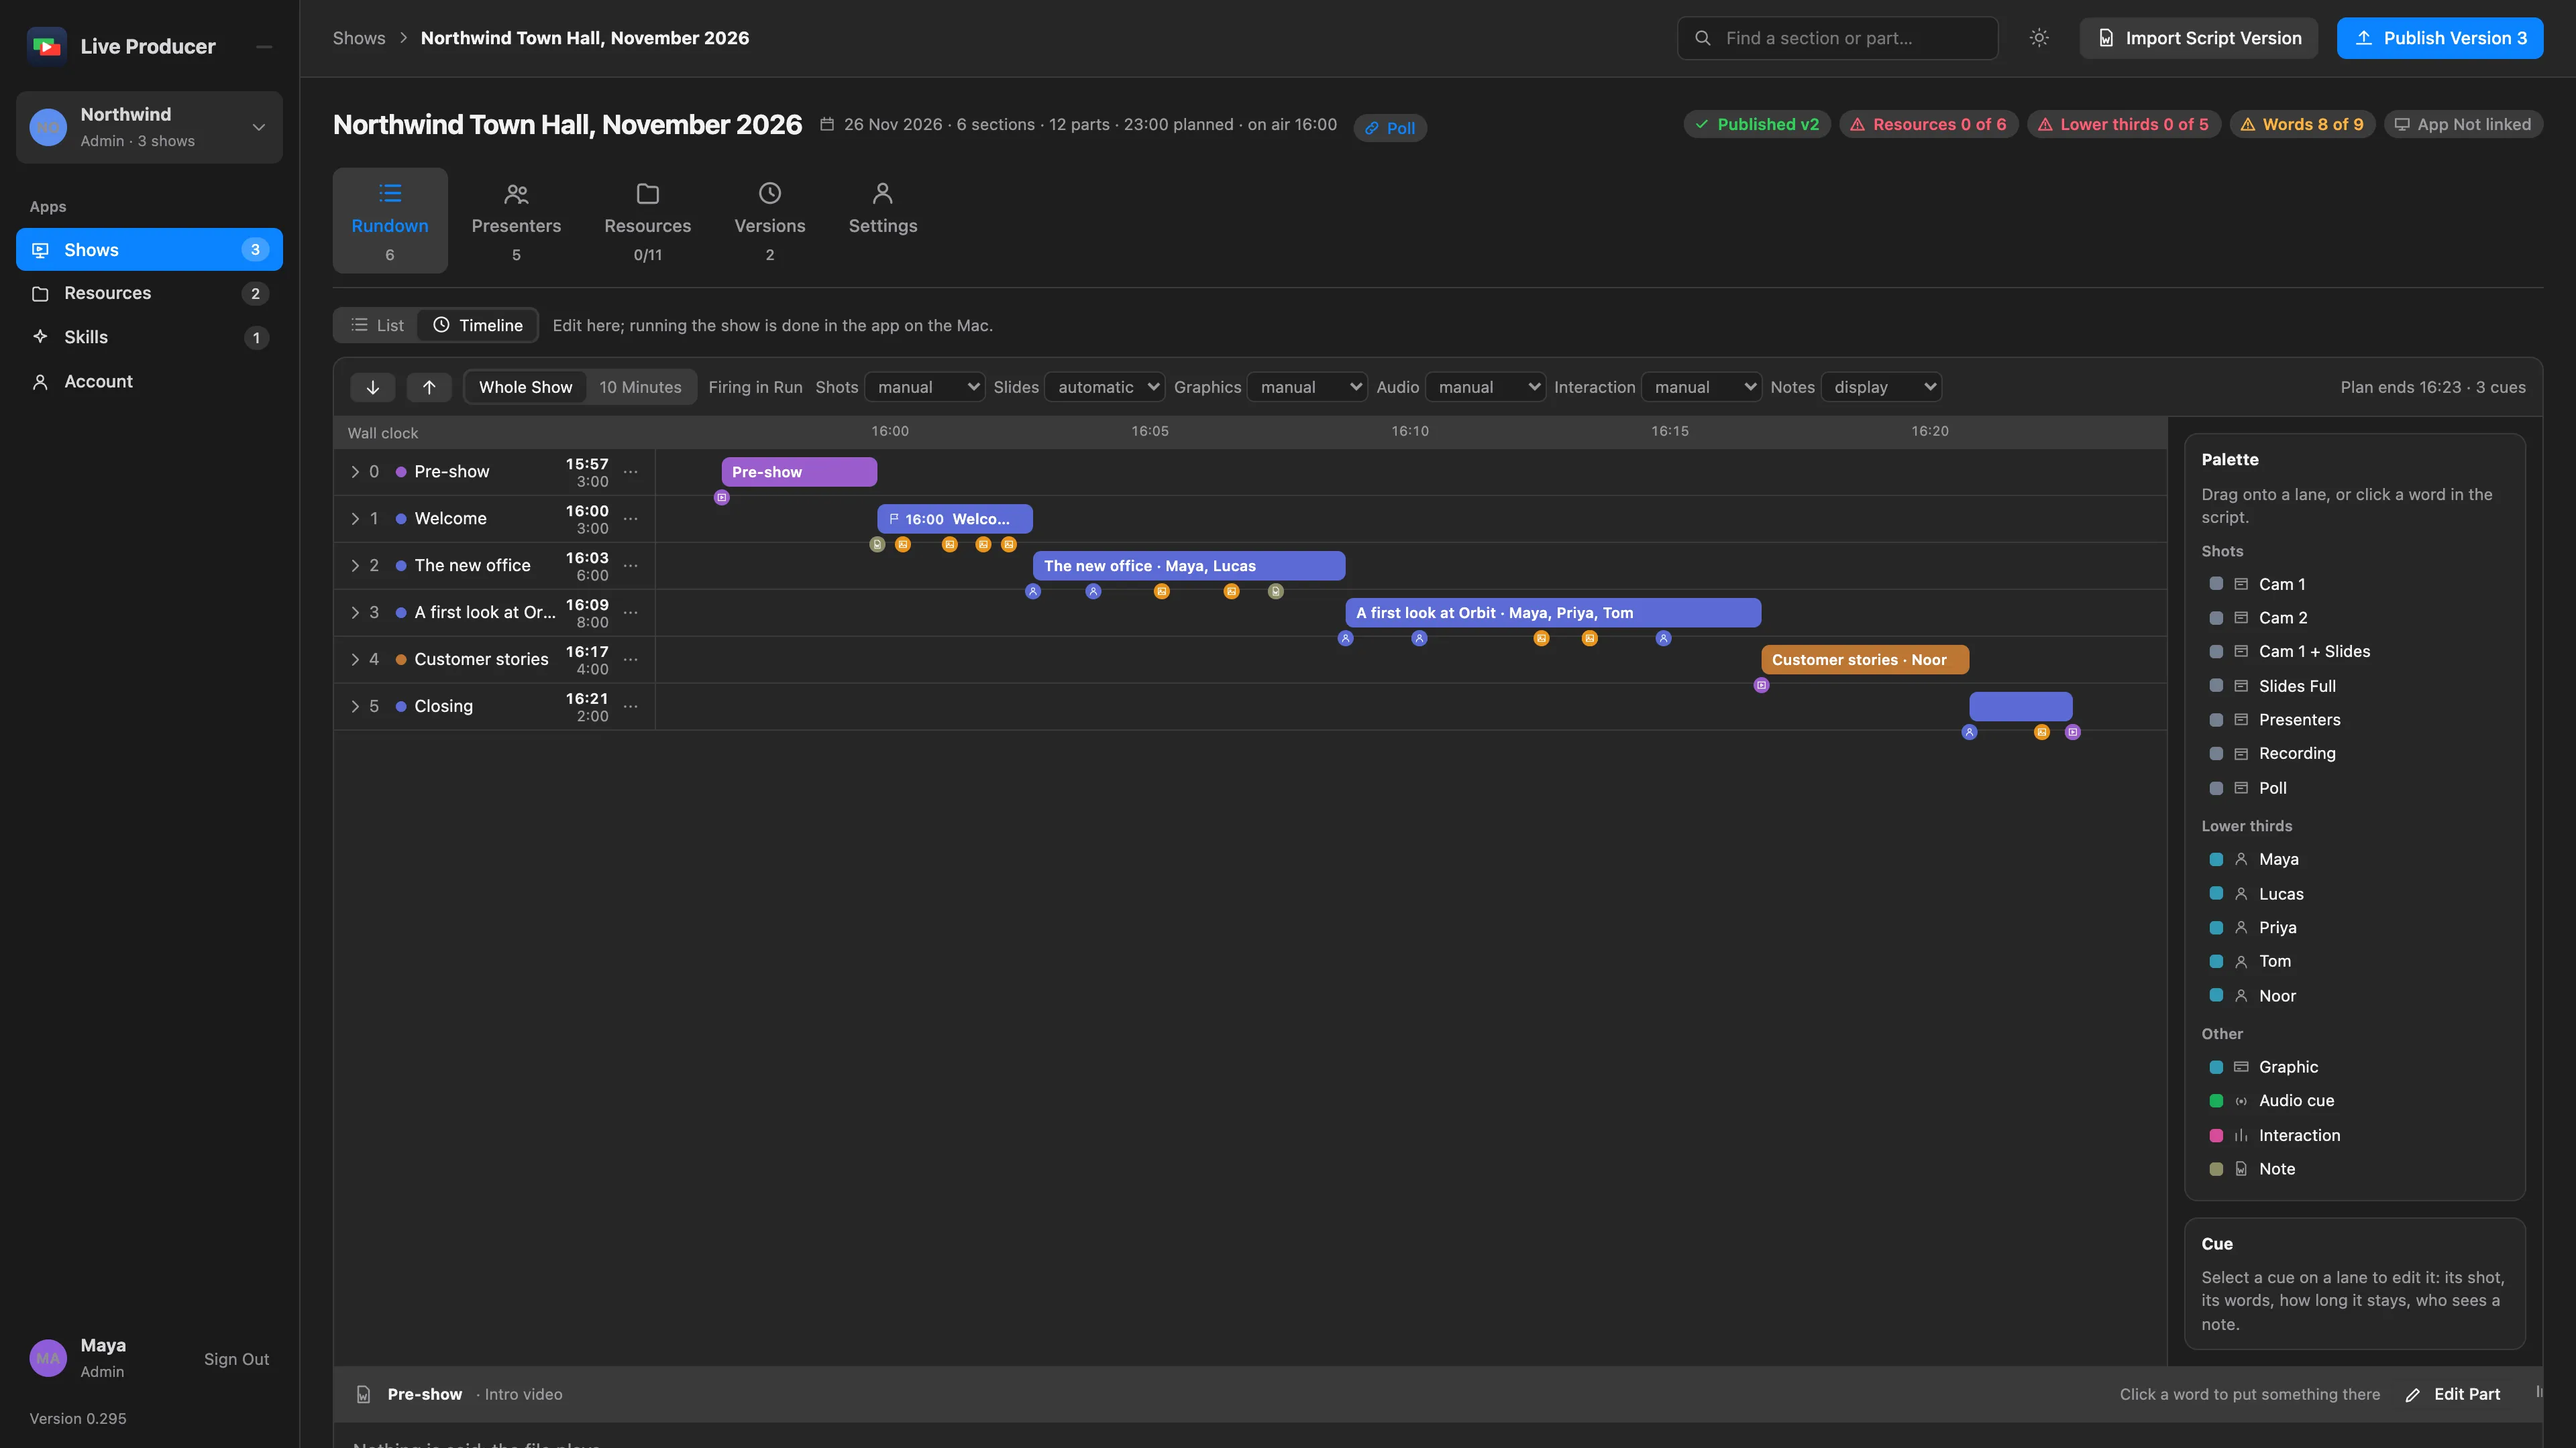Image resolution: width=2576 pixels, height=1448 pixels.
Task: Open the Slides firing mode dropdown
Action: point(1105,387)
